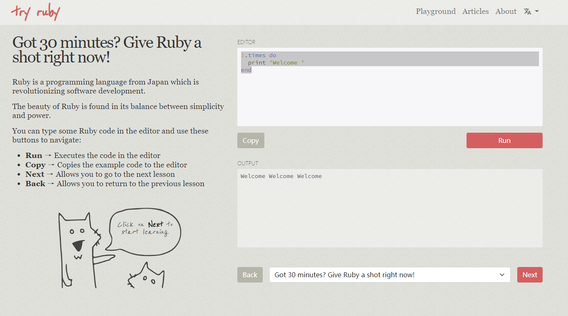Click inside the code editor area

point(390,87)
